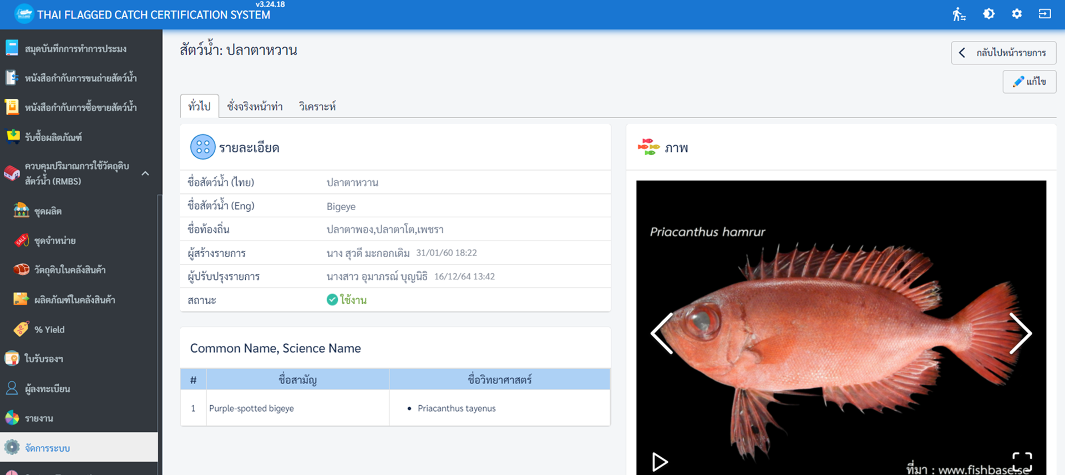Open ใบรับรองฯ menu
The height and width of the screenshot is (475, 1065).
(79, 359)
